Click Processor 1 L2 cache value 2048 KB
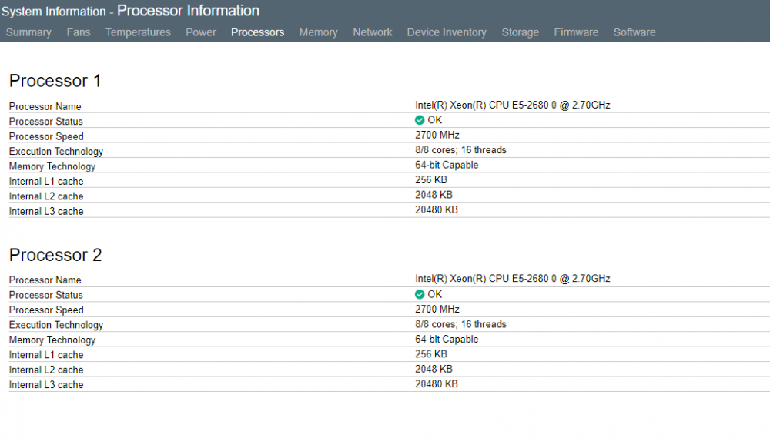 (434, 195)
